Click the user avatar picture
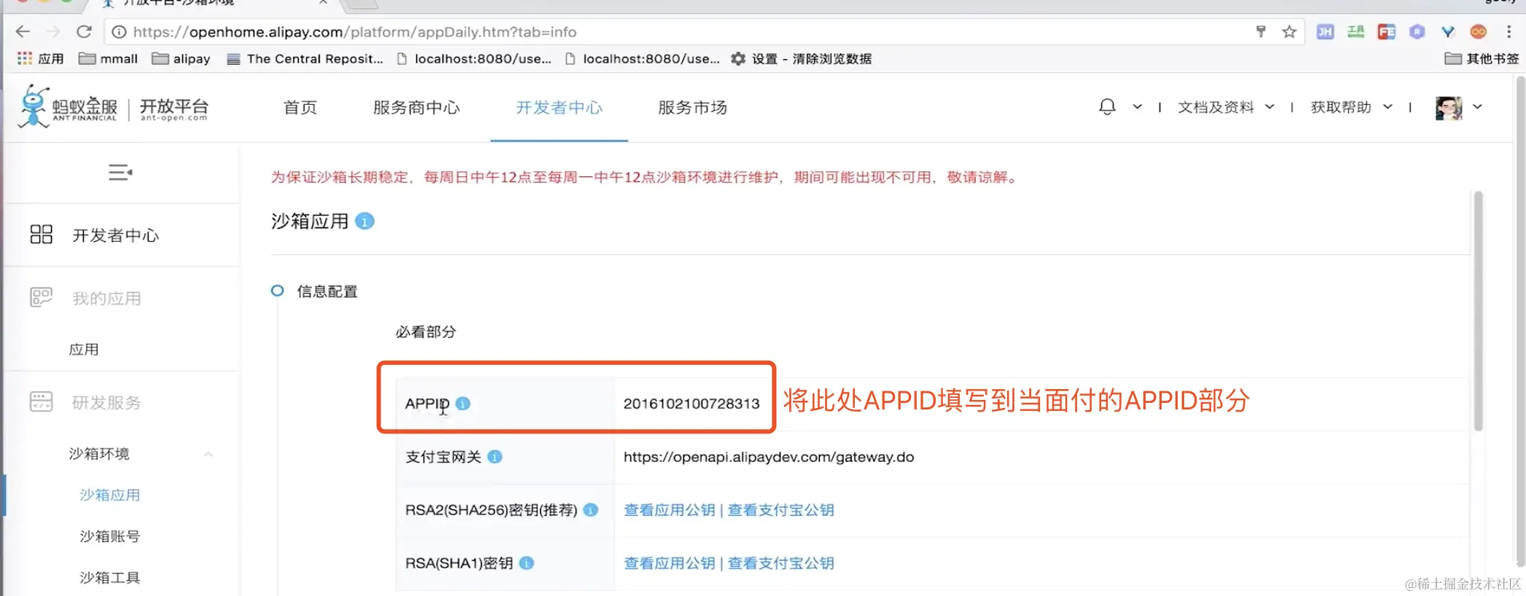The width and height of the screenshot is (1526, 596). [1449, 108]
